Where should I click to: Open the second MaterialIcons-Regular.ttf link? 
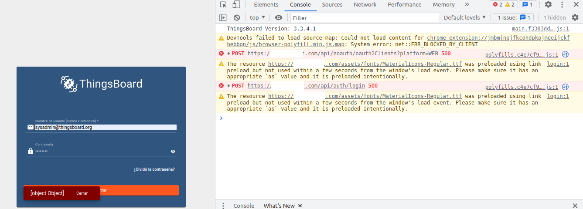click(365, 96)
